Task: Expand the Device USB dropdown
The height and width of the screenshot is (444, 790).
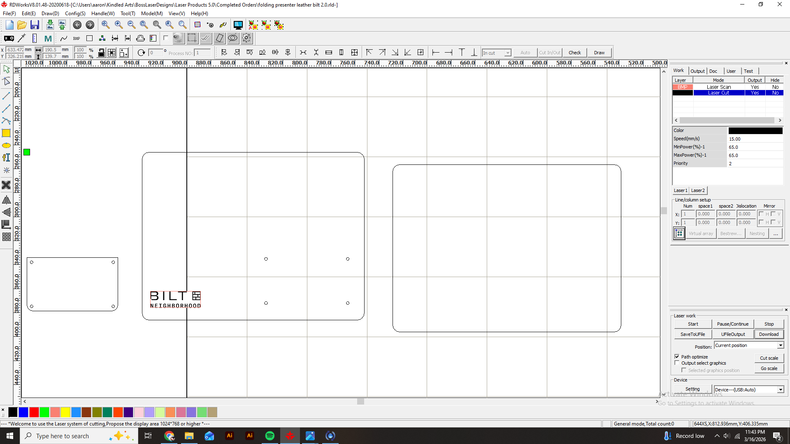Action: [x=780, y=390]
